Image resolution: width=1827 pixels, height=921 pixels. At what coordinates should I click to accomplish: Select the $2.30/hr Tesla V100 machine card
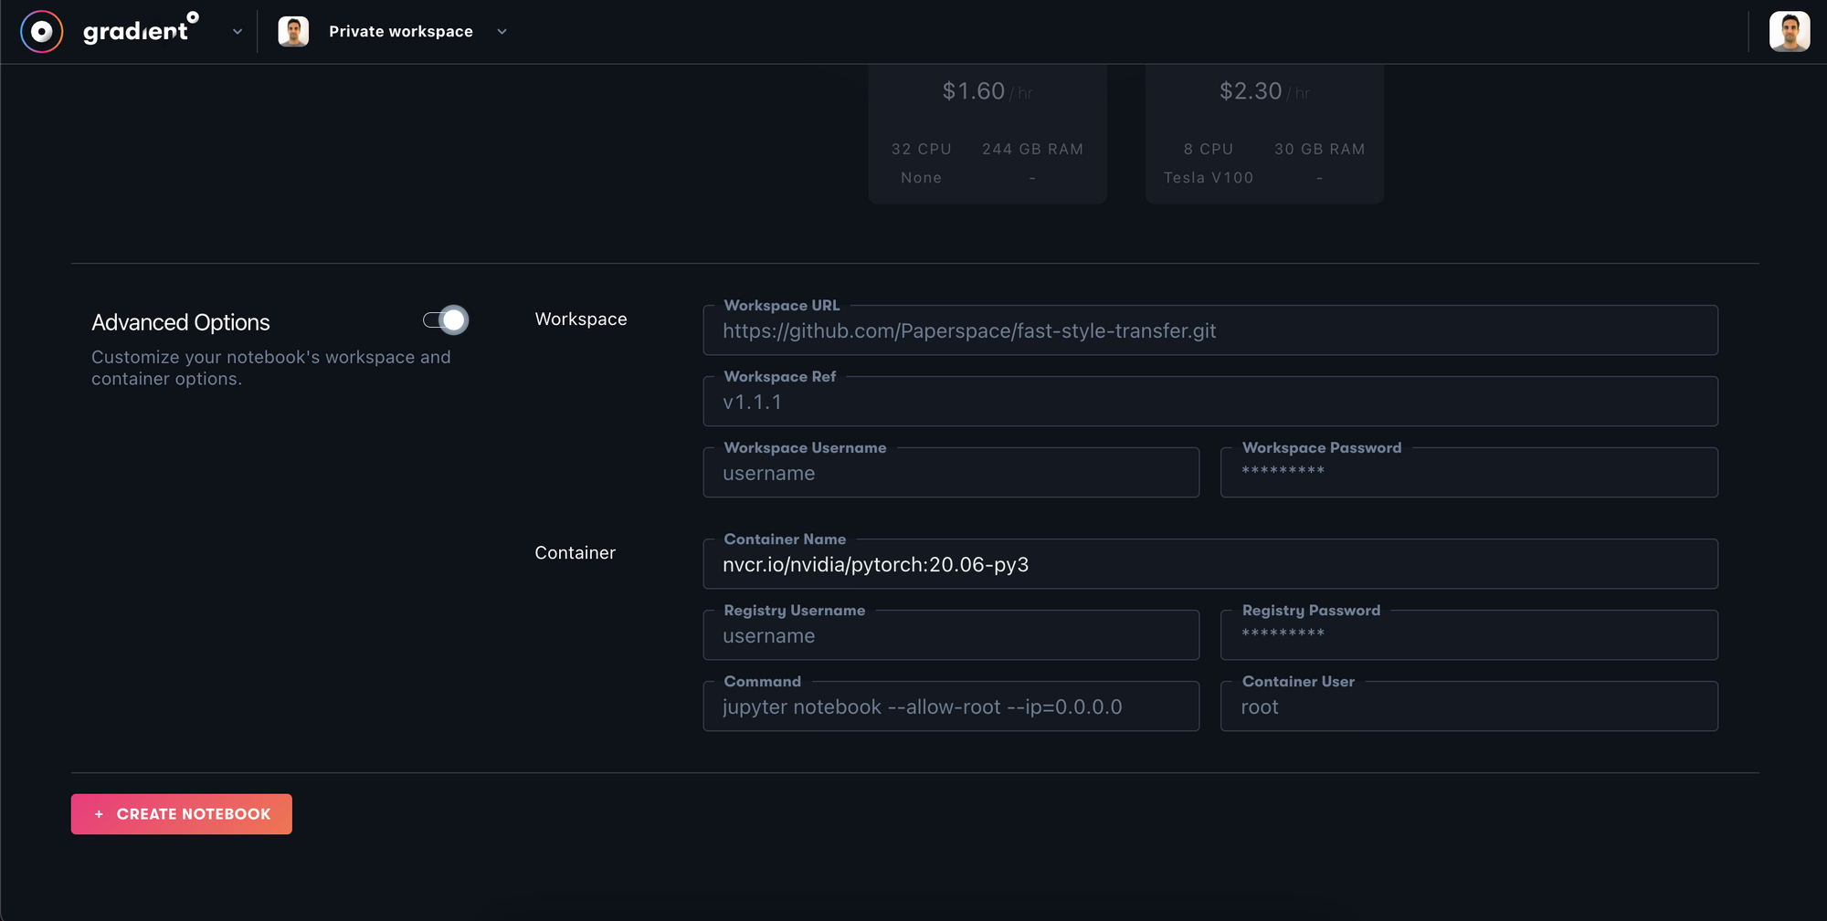pos(1264,133)
